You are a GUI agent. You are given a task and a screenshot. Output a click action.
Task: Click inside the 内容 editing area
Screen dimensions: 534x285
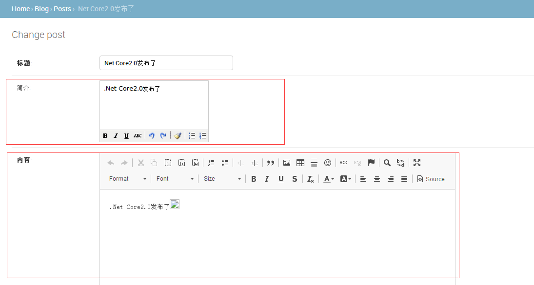277,237
